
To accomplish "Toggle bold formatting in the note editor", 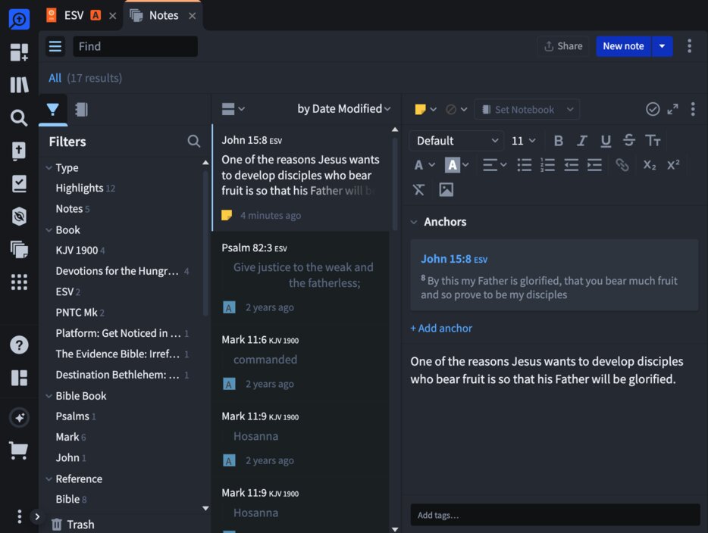I will pyautogui.click(x=559, y=140).
